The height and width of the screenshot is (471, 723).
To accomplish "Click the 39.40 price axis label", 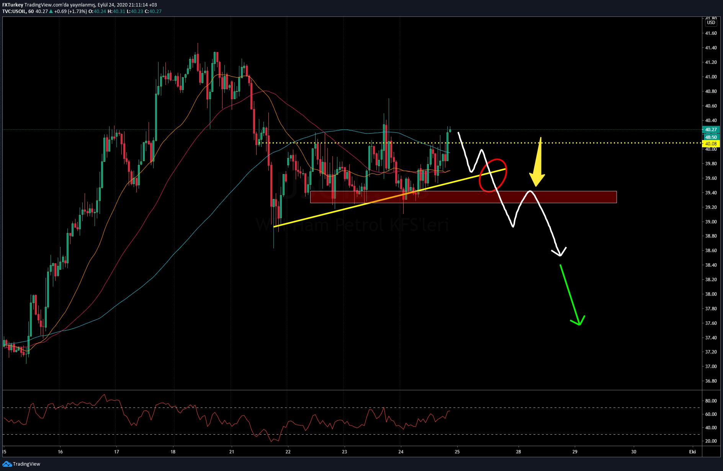I will 711,193.
